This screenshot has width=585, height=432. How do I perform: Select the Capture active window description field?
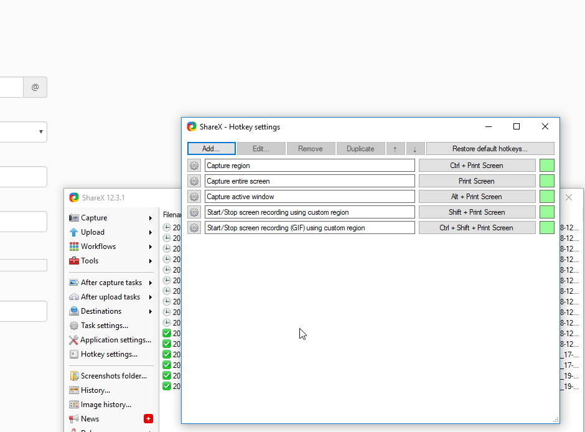pyautogui.click(x=309, y=197)
